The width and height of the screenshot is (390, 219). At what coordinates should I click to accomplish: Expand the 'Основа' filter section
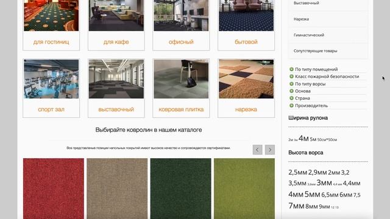300,91
